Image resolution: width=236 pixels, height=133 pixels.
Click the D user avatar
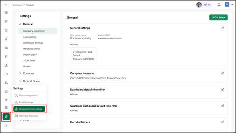tap(227, 5)
